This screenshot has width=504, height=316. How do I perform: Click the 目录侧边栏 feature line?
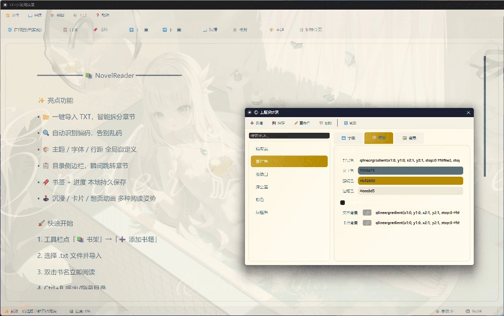[x=85, y=166]
